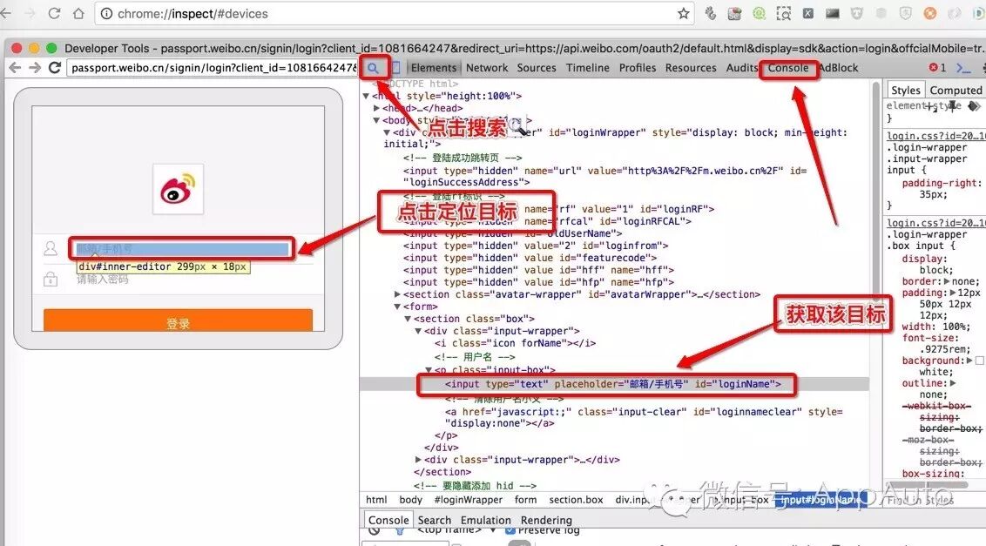Expand the border shorthand triangle in Styles
Screen dimensions: 986x546
[947, 281]
